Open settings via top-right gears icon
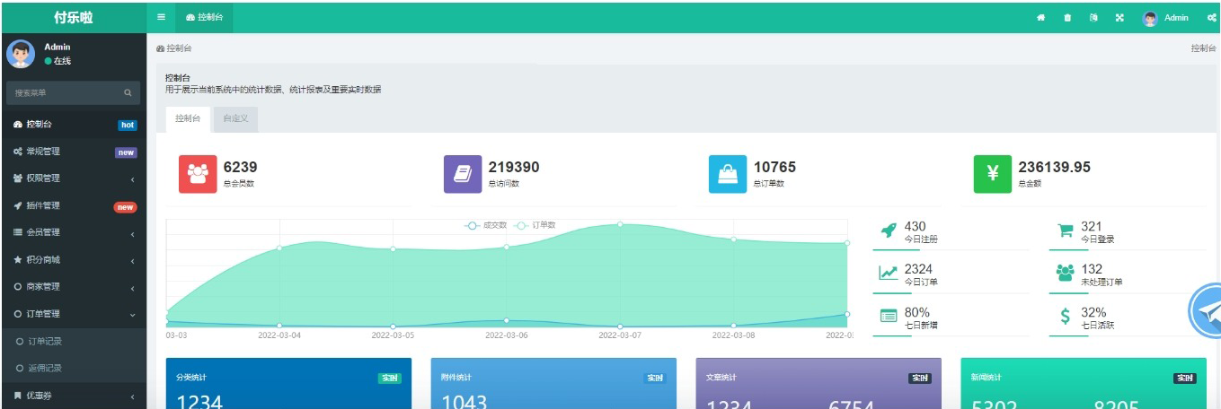 [x=1211, y=18]
